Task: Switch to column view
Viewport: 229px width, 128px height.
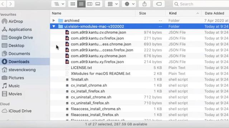Action: click(89, 4)
